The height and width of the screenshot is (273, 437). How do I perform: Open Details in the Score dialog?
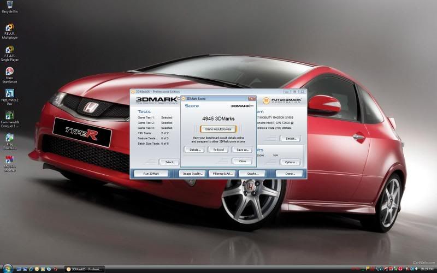point(195,150)
